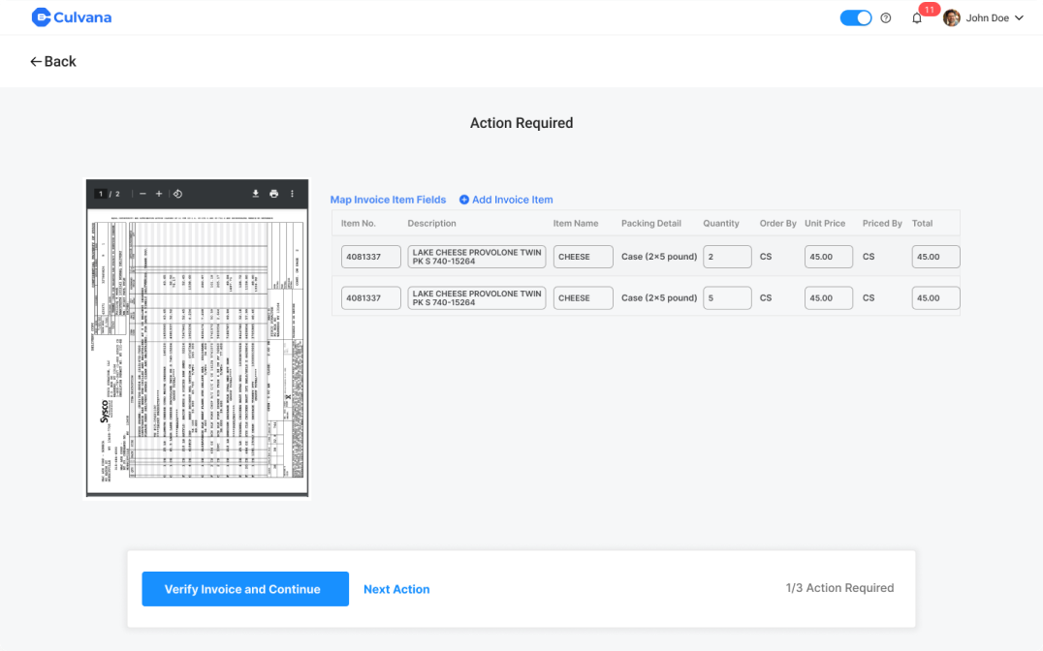Screen dimensions: 1043x651
Task: Rotate the invoice PDF document
Action: point(177,194)
